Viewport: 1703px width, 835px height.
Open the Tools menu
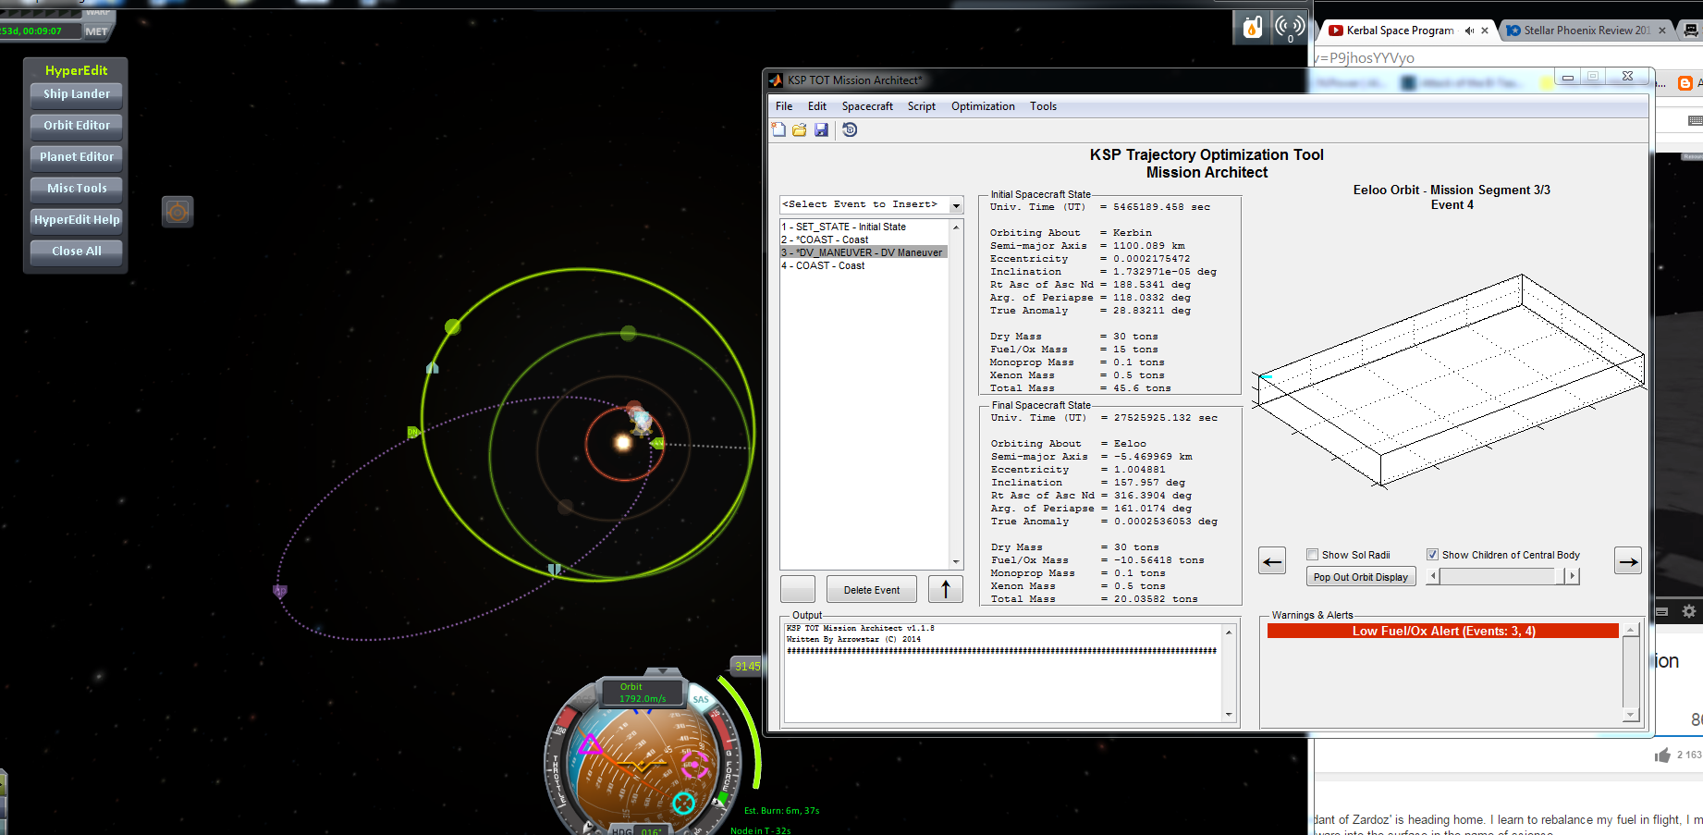[1043, 106]
